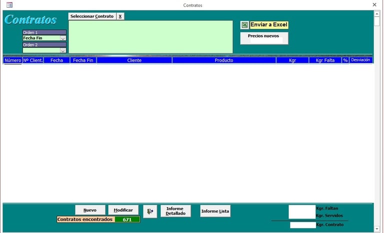
Task: Click the Kgr column header
Action: (x=292, y=60)
